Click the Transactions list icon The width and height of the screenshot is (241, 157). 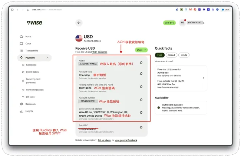pos(22,51)
